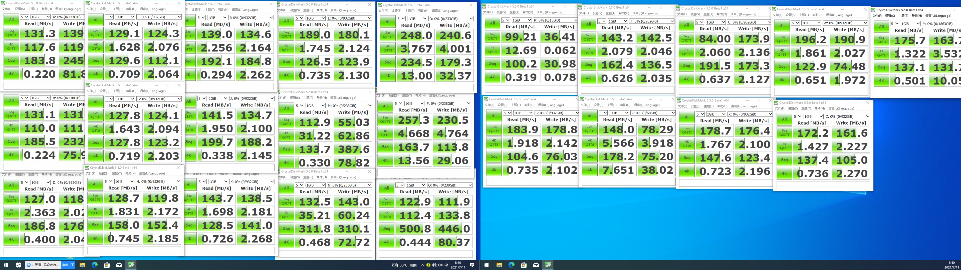Open the R: 0% (0/15GiB) drive selector

pos(555,20)
